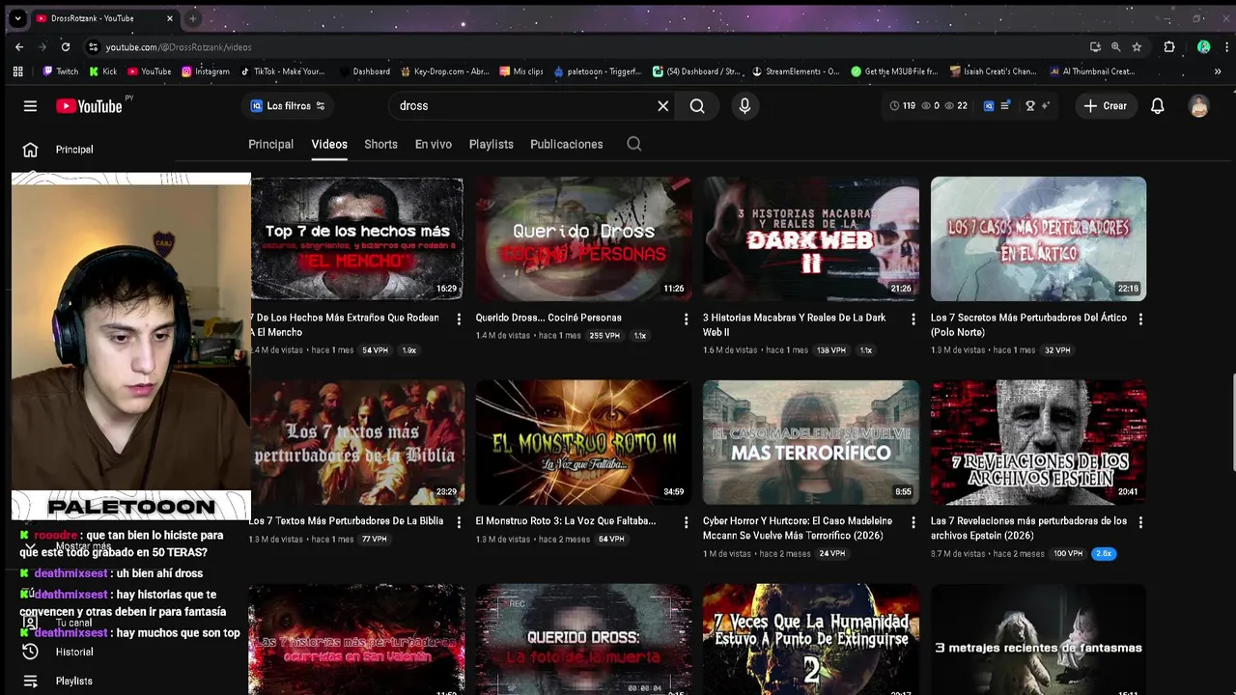Open the channel Playlists tab
Screen dimensions: 1236x695
coord(492,144)
